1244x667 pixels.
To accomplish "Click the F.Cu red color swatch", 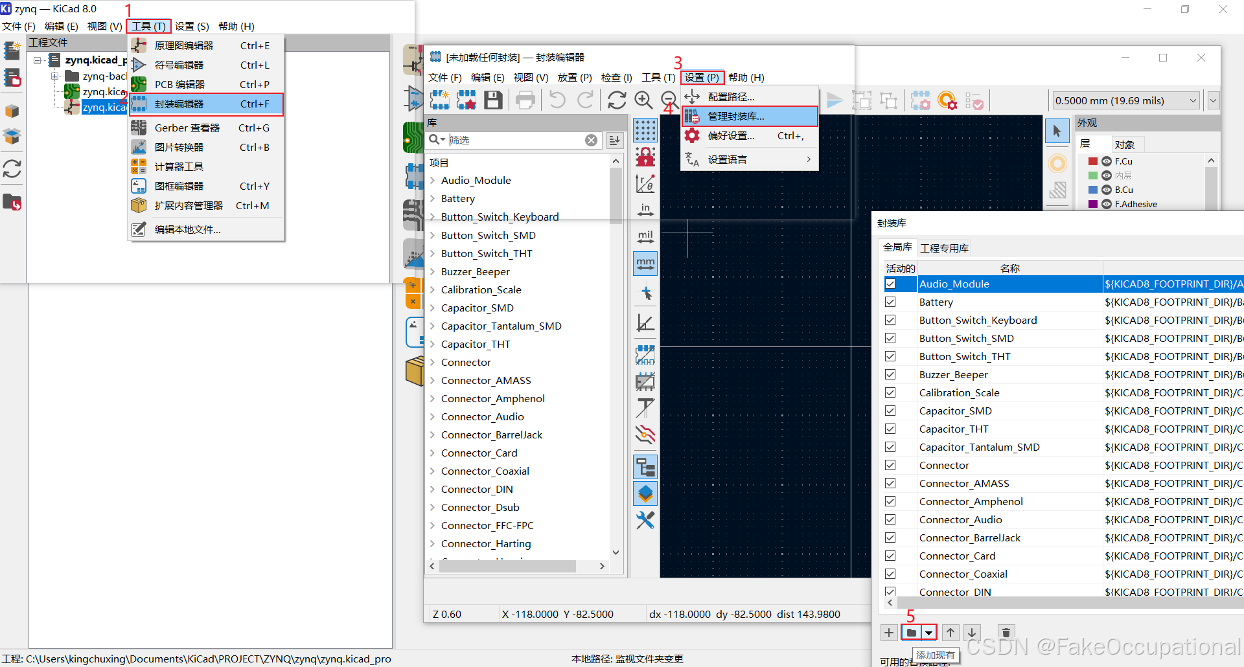I will tap(1093, 161).
